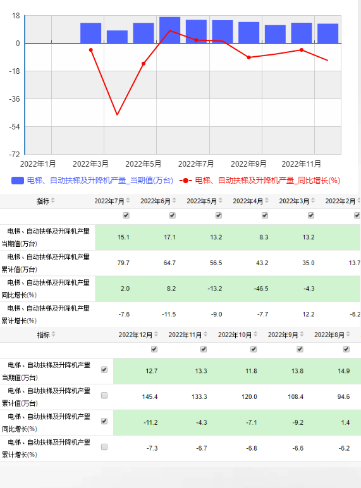Toggle red 同比增长(%) legend series

pos(260,180)
